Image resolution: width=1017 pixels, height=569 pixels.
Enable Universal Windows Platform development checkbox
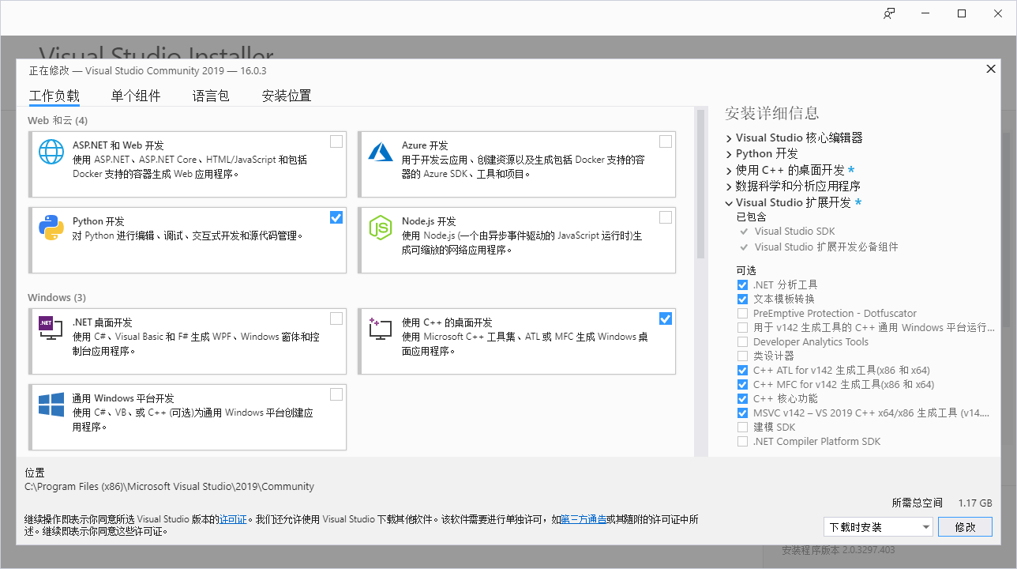(x=336, y=394)
